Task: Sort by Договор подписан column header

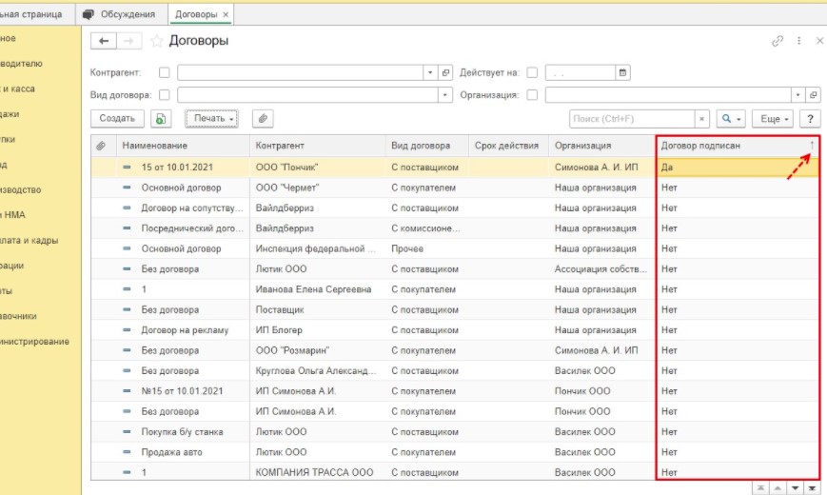Action: coord(733,146)
